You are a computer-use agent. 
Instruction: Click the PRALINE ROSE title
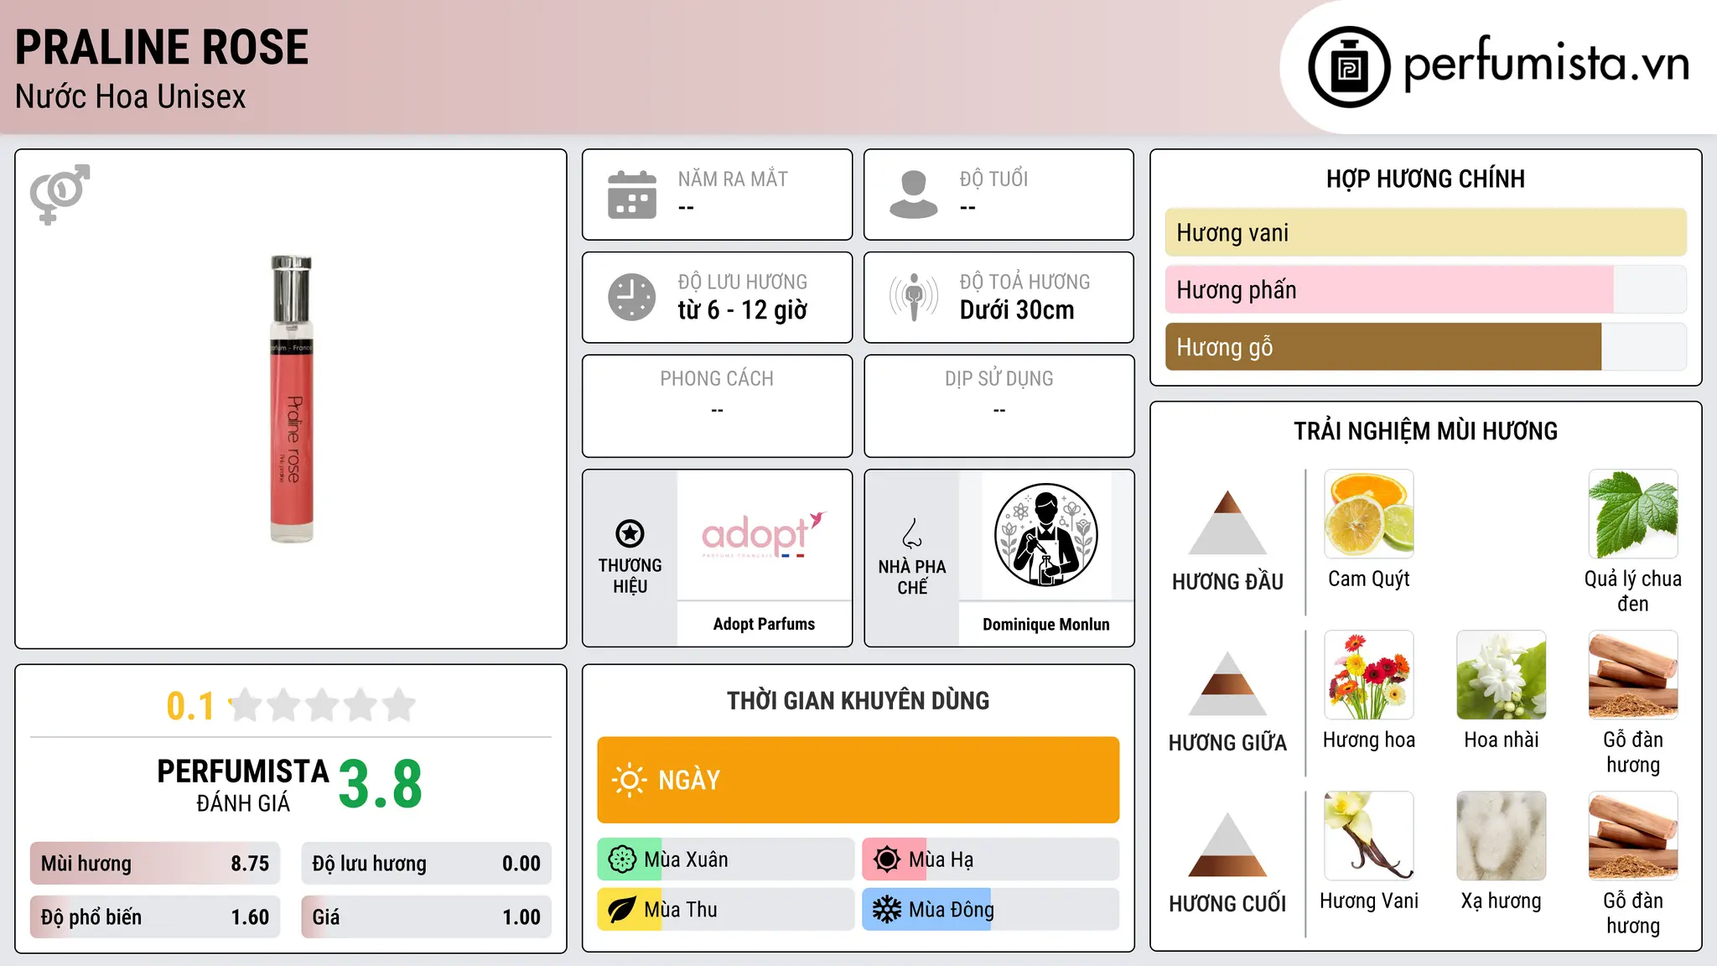(x=162, y=47)
